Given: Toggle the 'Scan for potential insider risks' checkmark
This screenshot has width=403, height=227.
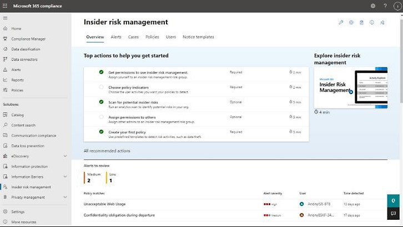Looking at the screenshot, I should 101,102.
